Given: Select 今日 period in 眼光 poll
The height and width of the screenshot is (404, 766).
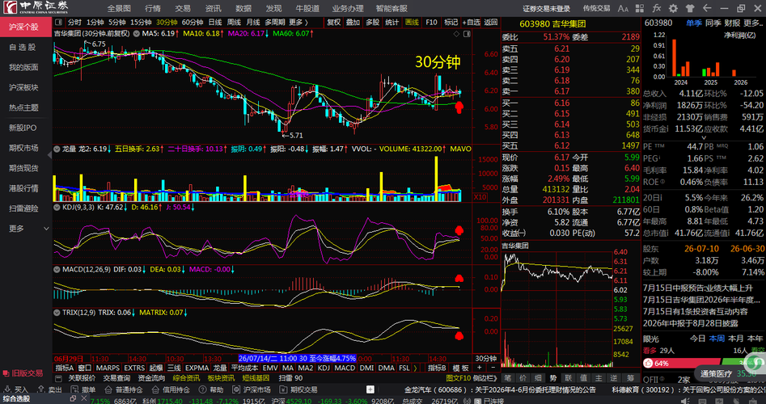Looking at the screenshot, I should (x=697, y=338).
